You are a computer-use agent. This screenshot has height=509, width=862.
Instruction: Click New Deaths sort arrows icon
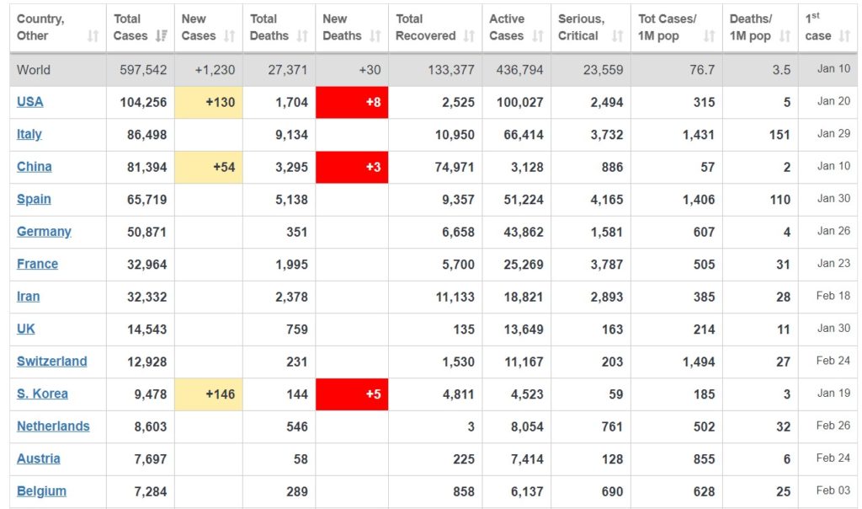coord(375,36)
